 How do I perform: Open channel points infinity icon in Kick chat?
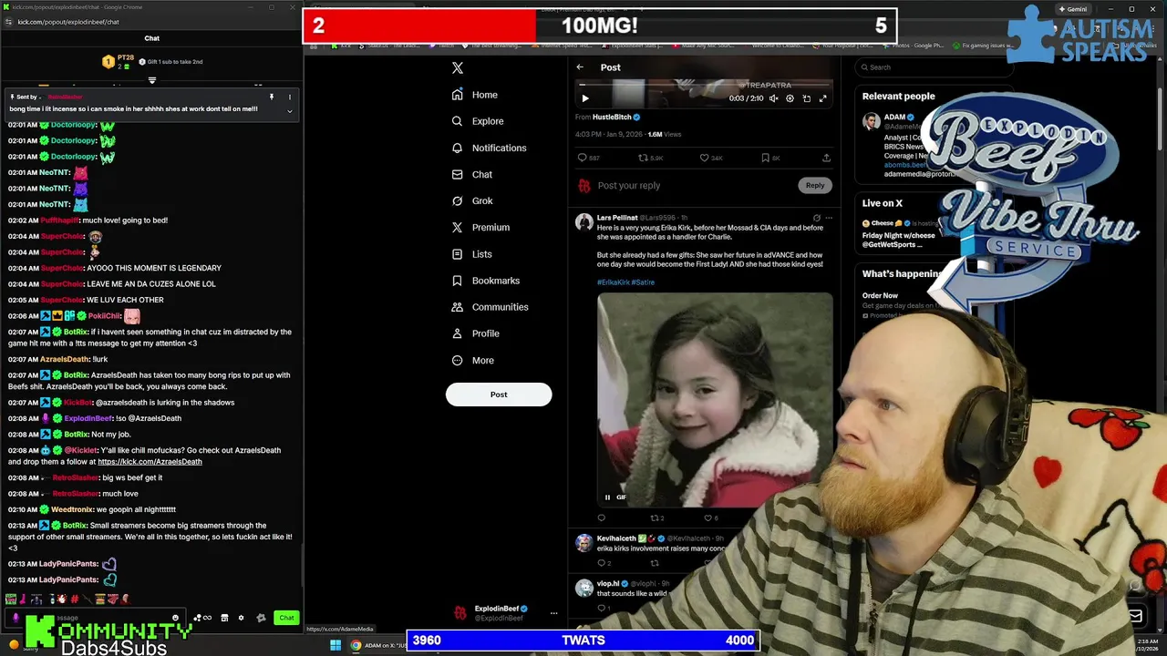click(202, 618)
